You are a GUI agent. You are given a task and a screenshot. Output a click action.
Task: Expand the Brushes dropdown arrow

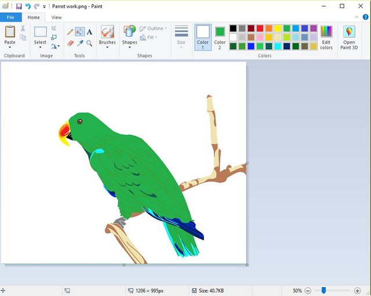click(x=107, y=48)
